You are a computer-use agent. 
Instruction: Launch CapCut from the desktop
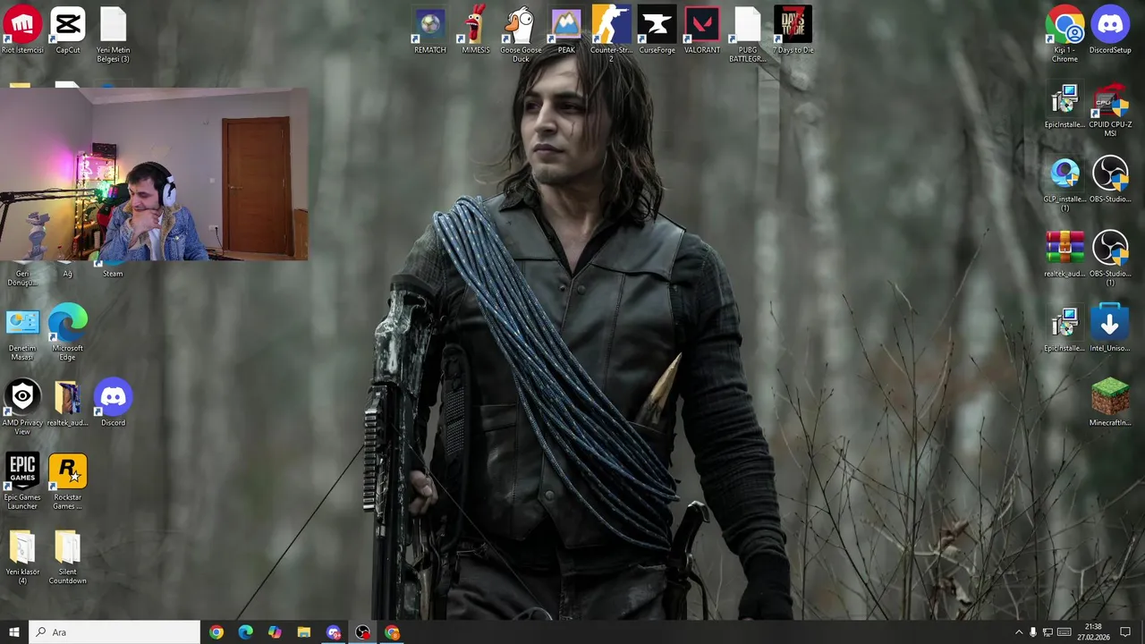pos(68,30)
